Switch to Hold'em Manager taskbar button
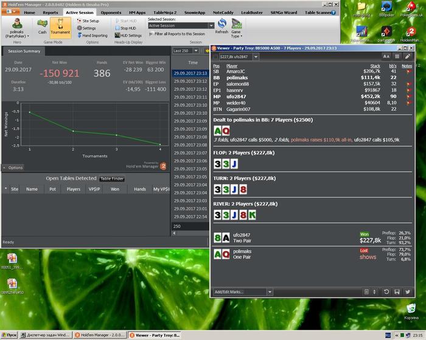This screenshot has width=426, height=340. click(100, 335)
